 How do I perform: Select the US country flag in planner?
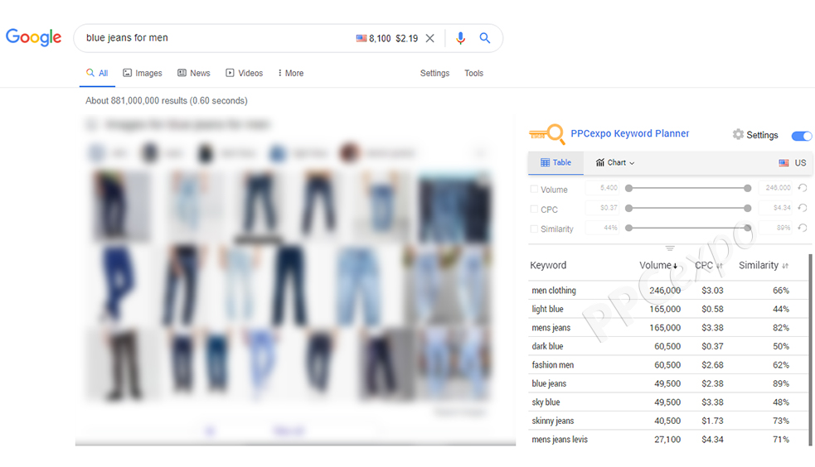tap(783, 163)
